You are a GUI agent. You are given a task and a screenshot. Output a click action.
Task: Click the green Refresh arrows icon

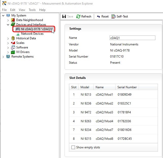[x=78, y=16]
